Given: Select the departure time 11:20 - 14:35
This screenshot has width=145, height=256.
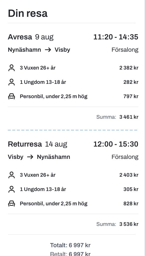Looking at the screenshot, I should [x=116, y=37].
